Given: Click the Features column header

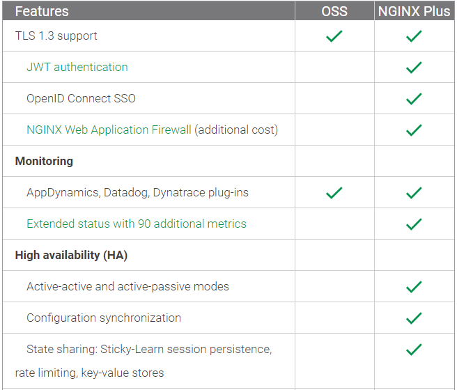Looking at the screenshot, I should pyautogui.click(x=42, y=11).
